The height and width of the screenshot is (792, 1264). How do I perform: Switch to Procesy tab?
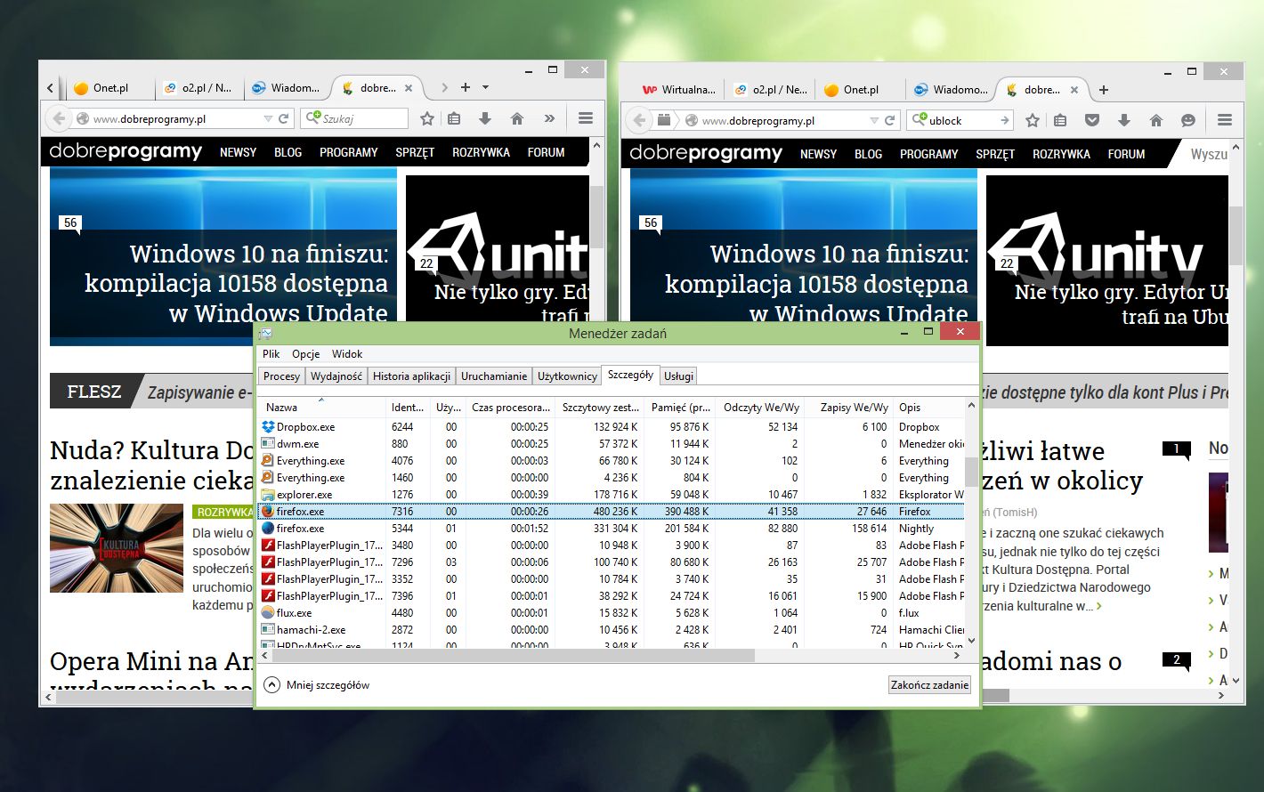[x=281, y=376]
